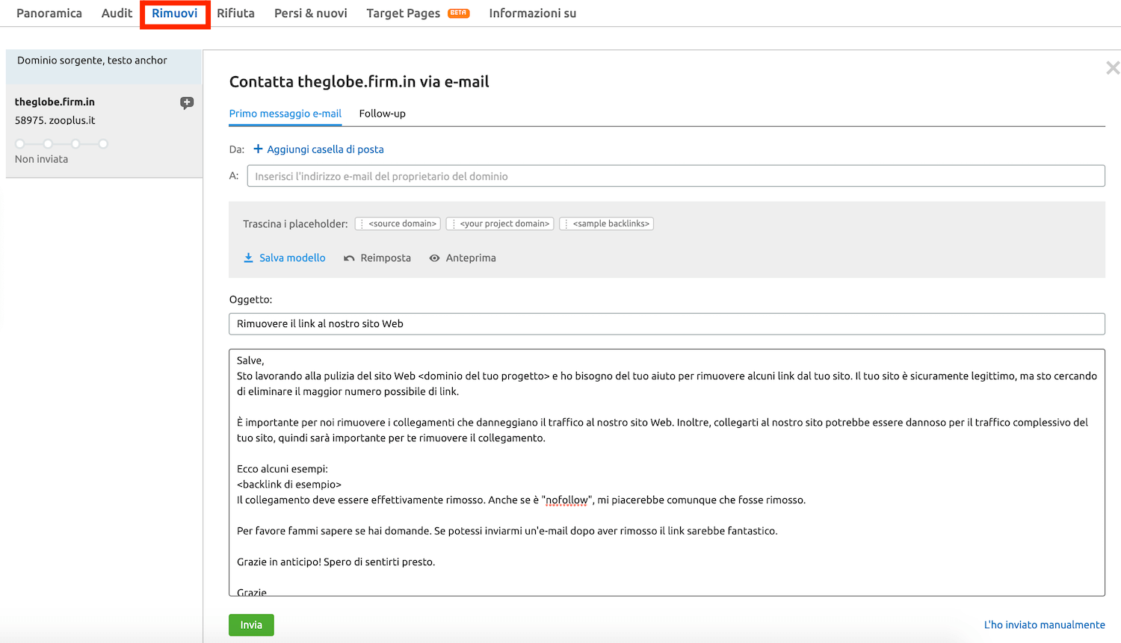Click inside the email body text area
1121x643 pixels.
click(x=667, y=473)
